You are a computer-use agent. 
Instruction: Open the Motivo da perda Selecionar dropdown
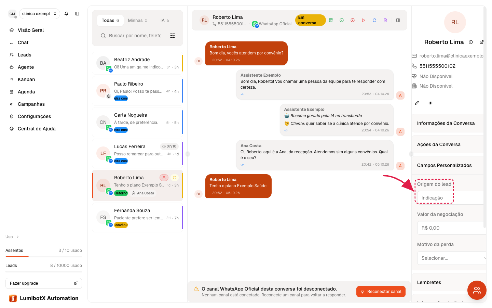coord(452,258)
